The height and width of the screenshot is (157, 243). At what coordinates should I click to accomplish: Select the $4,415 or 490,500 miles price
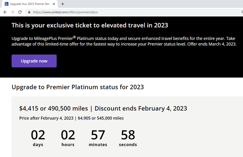(x=54, y=108)
